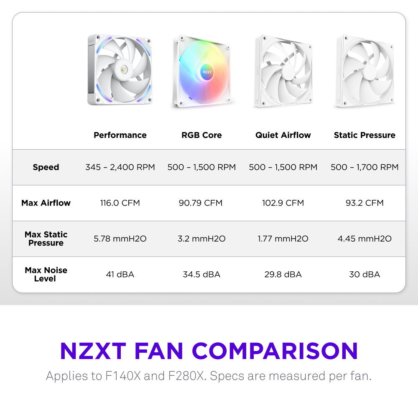Click the 29.8 dBA noise value
Screen dimensions: 418x418
tap(283, 274)
